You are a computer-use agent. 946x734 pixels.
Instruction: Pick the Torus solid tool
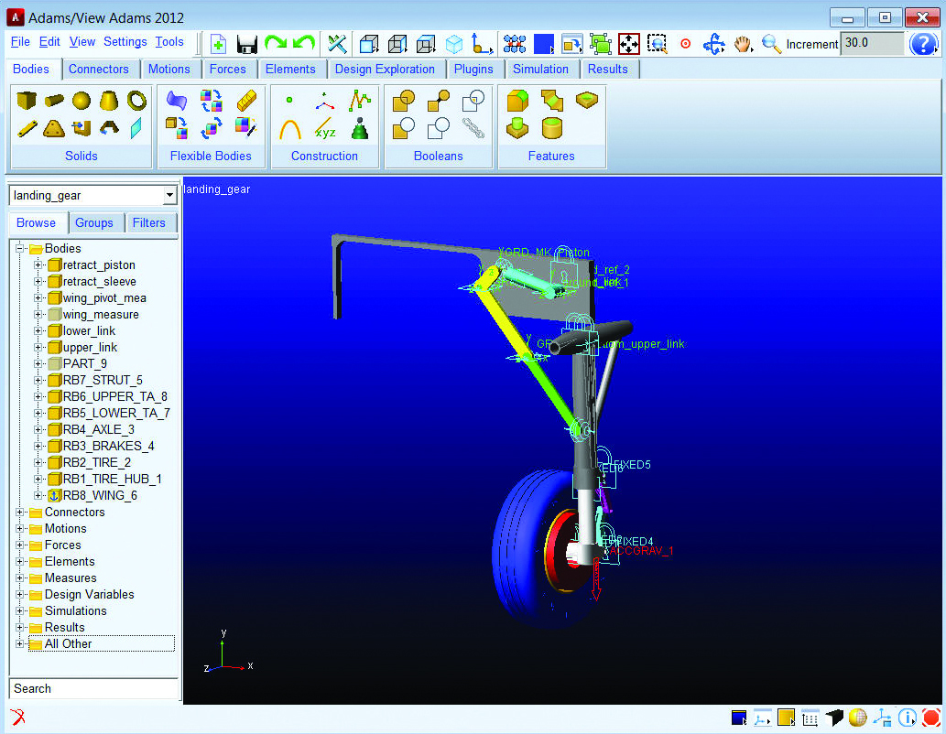pyautogui.click(x=136, y=100)
